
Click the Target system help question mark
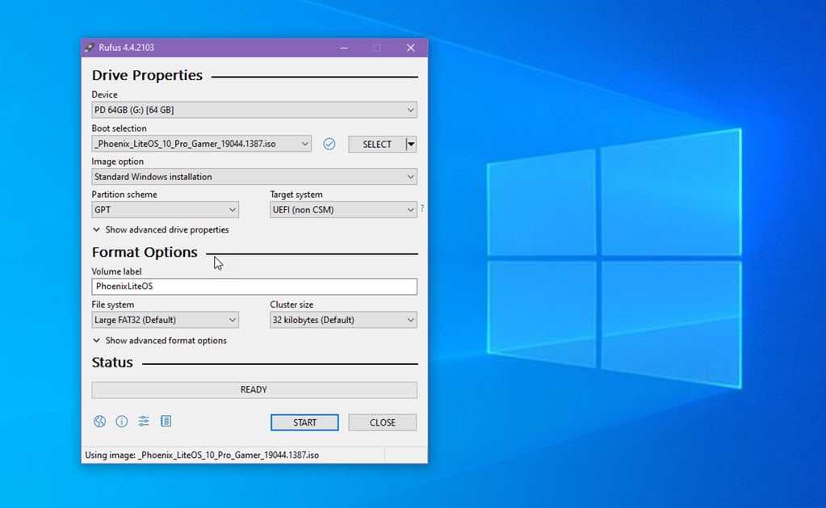(x=422, y=208)
